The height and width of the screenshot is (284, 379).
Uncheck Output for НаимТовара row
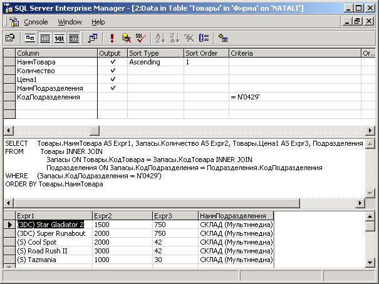[x=113, y=62]
